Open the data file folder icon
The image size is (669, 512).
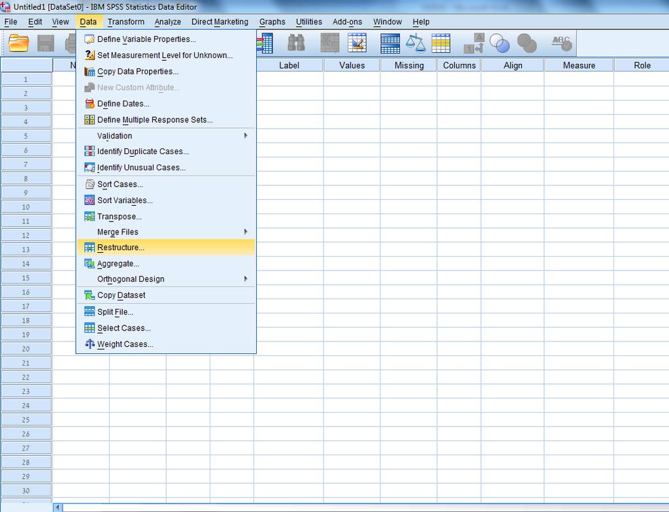coord(19,43)
